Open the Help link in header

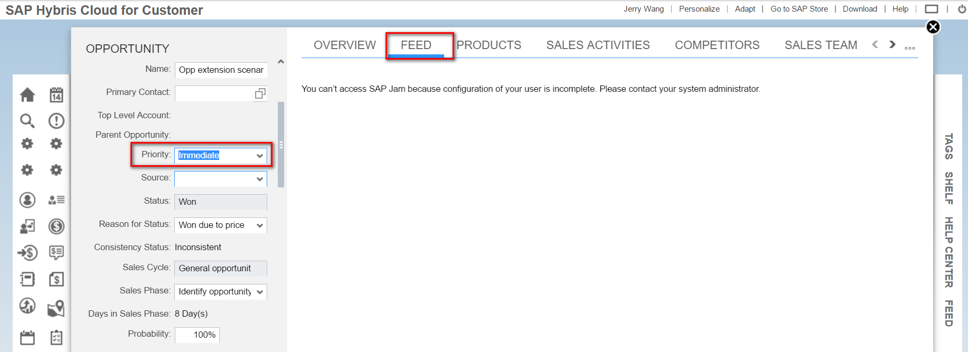(900, 9)
